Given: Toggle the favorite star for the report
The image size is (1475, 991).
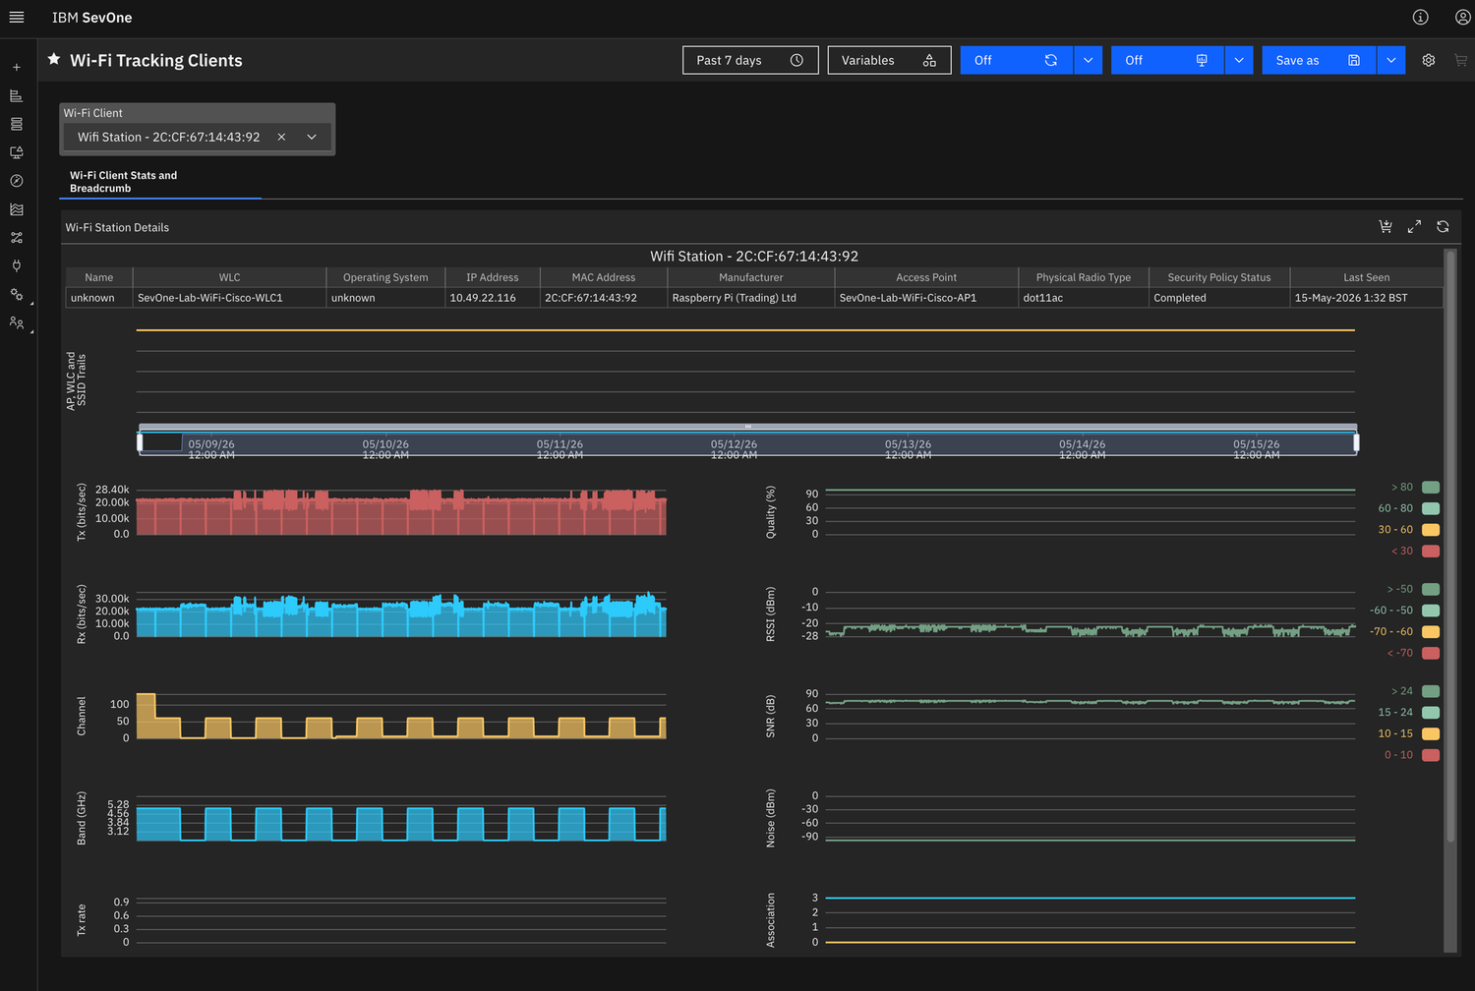Looking at the screenshot, I should click(x=54, y=60).
